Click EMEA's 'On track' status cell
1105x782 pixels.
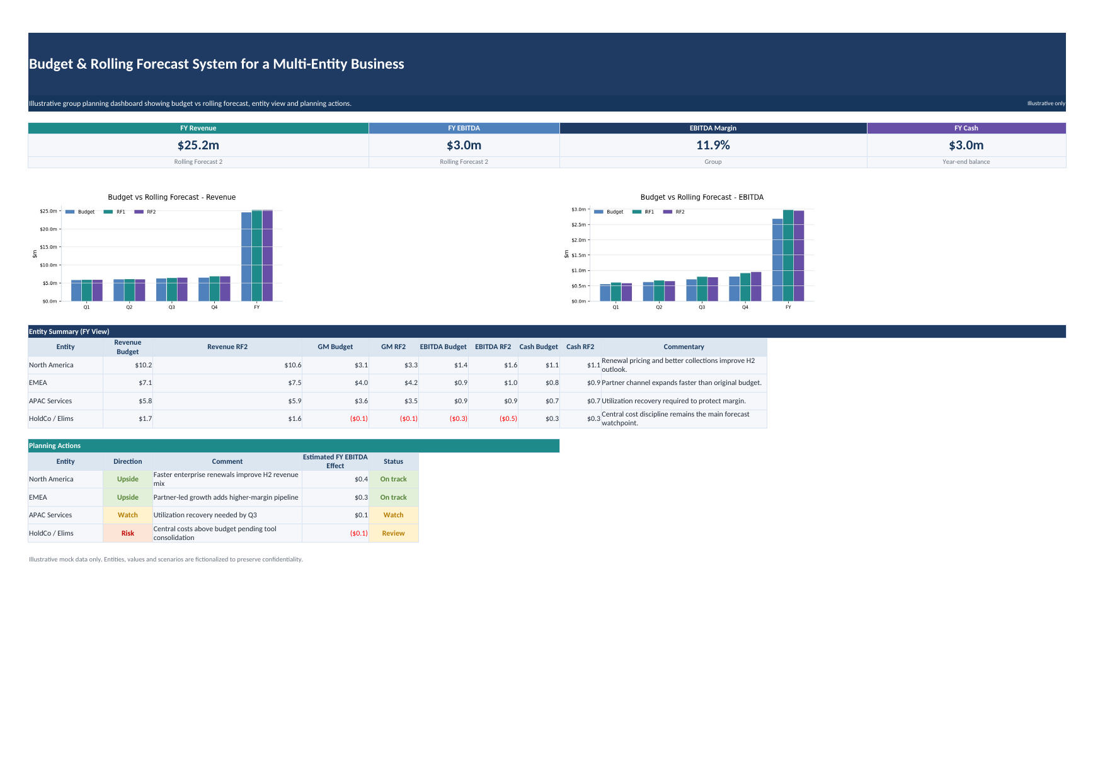pos(394,498)
